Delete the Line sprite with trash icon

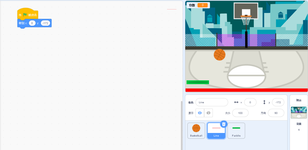[x=224, y=124]
